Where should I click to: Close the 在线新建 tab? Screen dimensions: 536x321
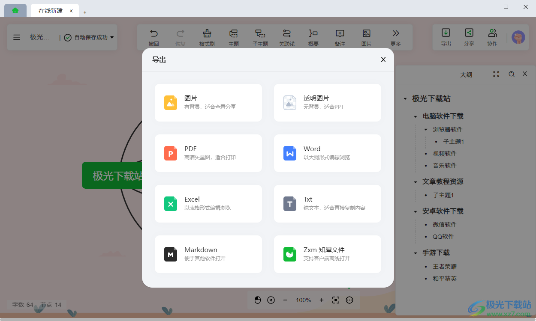click(x=71, y=11)
